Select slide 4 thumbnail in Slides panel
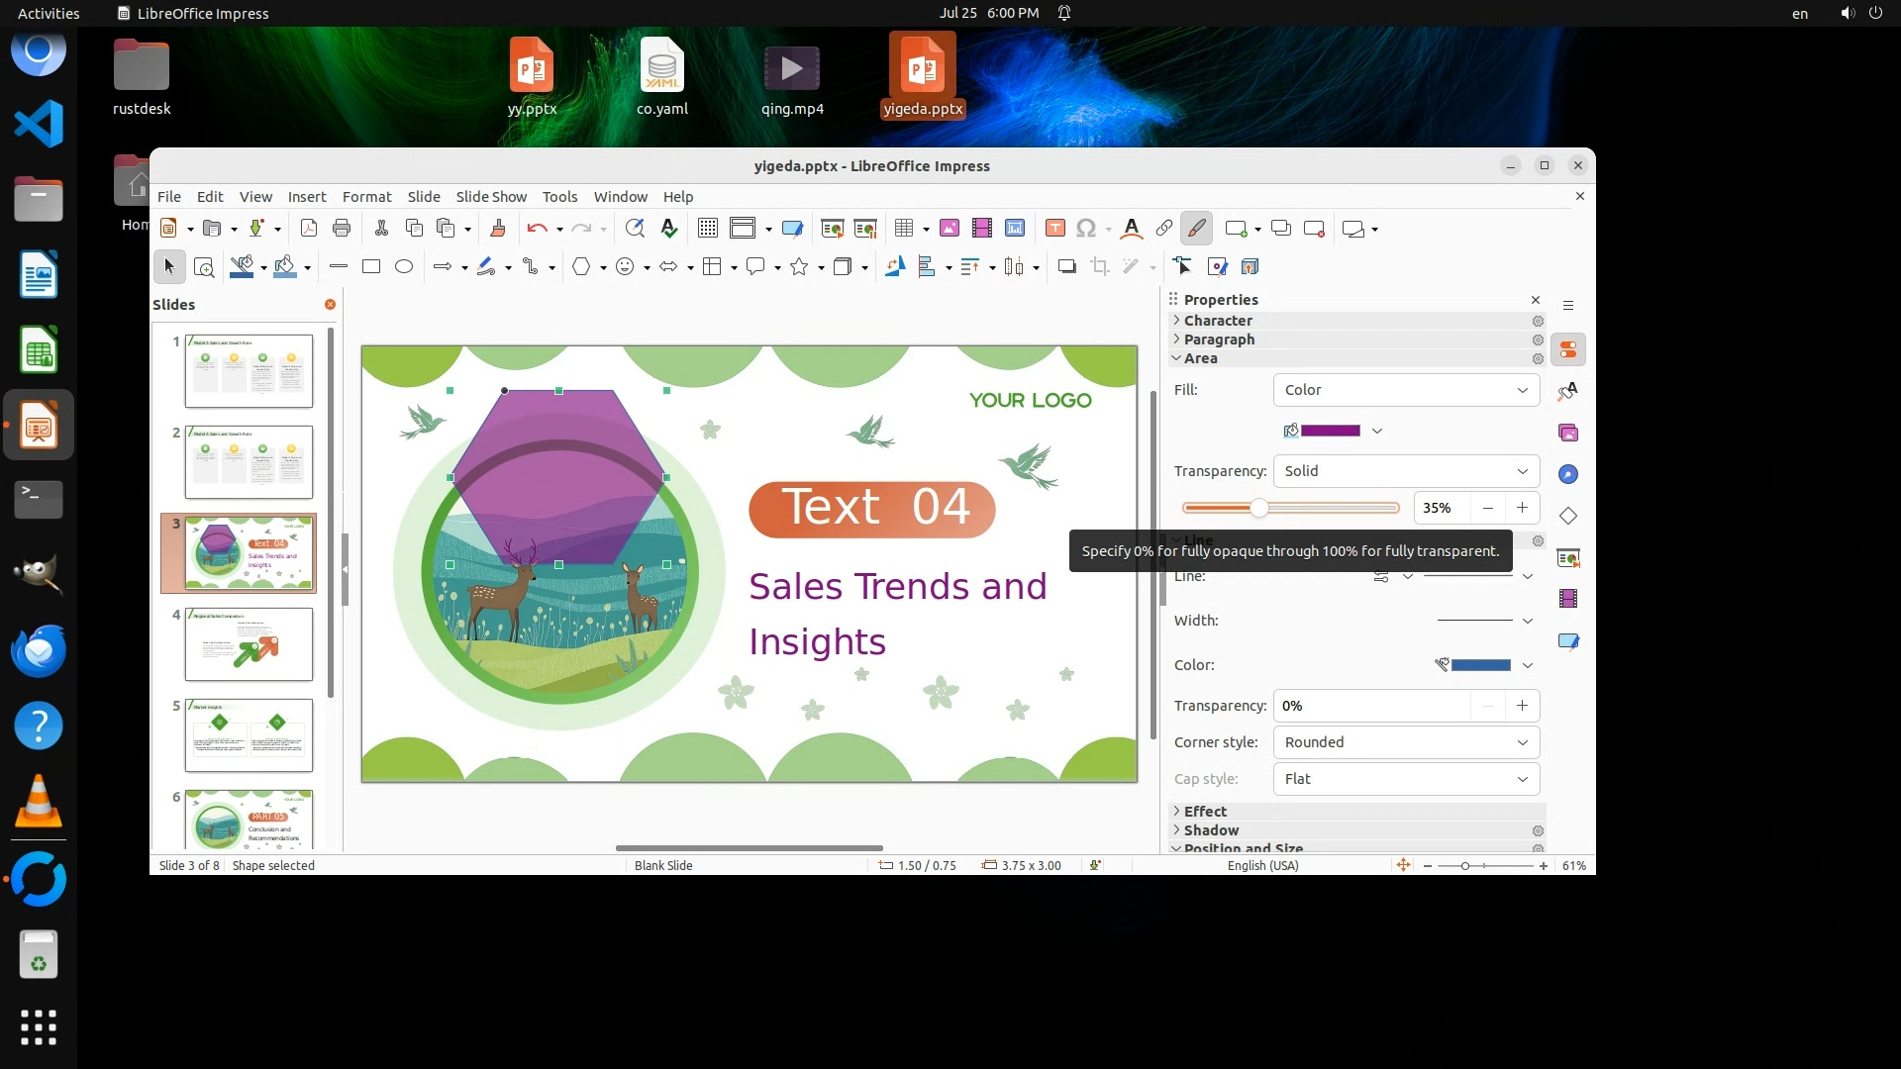Viewport: 1901px width, 1069px height. [249, 644]
